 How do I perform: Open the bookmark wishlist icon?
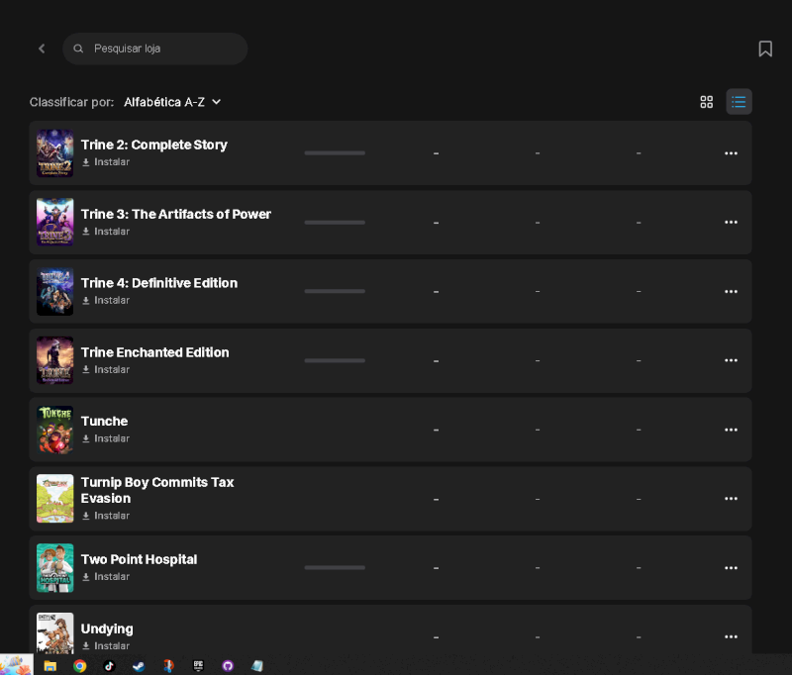click(x=765, y=48)
